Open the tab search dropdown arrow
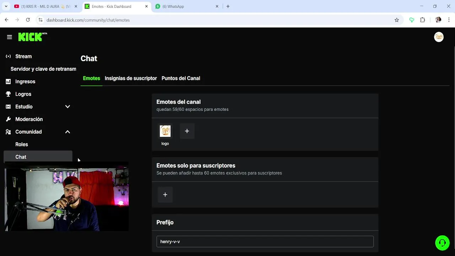The width and height of the screenshot is (455, 256). (6, 6)
